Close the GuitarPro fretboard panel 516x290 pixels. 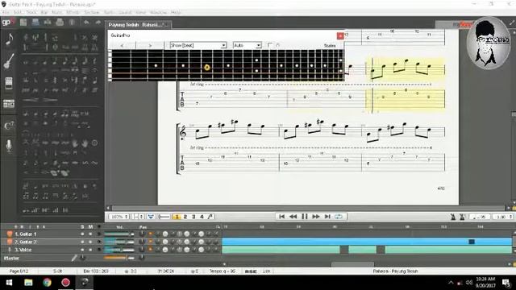click(340, 35)
